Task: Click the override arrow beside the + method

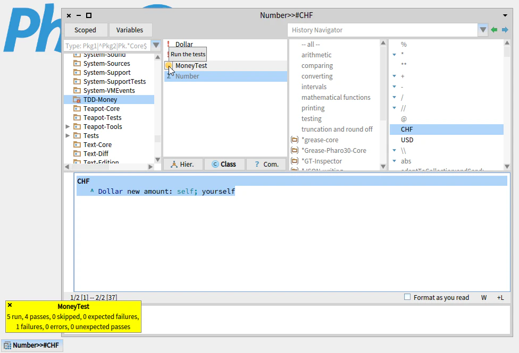Action: 394,76
